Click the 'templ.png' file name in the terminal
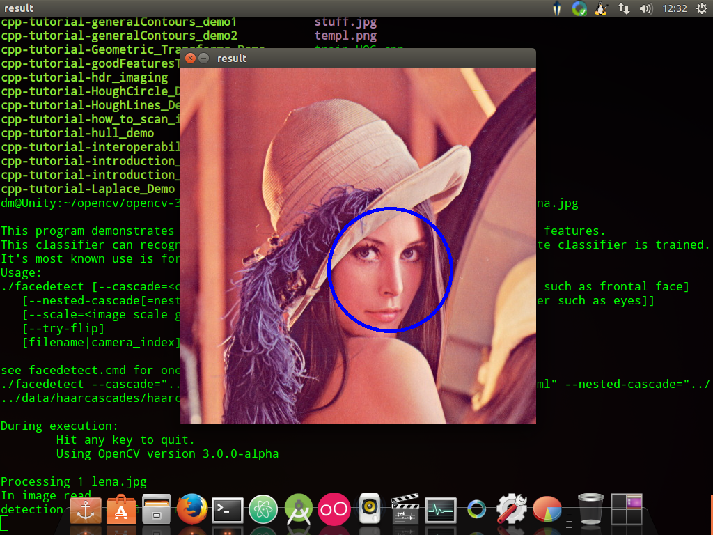The image size is (713, 535). [345, 36]
